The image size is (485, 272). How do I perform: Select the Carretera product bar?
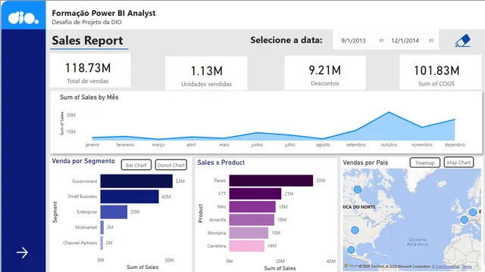point(246,246)
